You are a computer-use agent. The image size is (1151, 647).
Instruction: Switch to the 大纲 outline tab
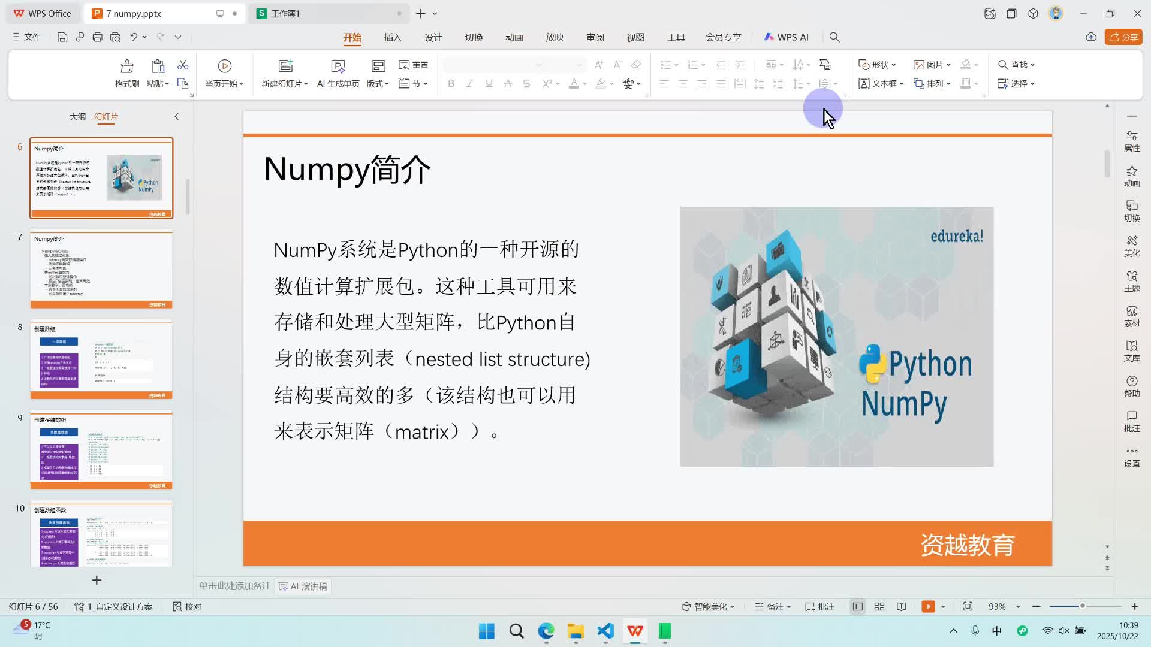pyautogui.click(x=77, y=116)
